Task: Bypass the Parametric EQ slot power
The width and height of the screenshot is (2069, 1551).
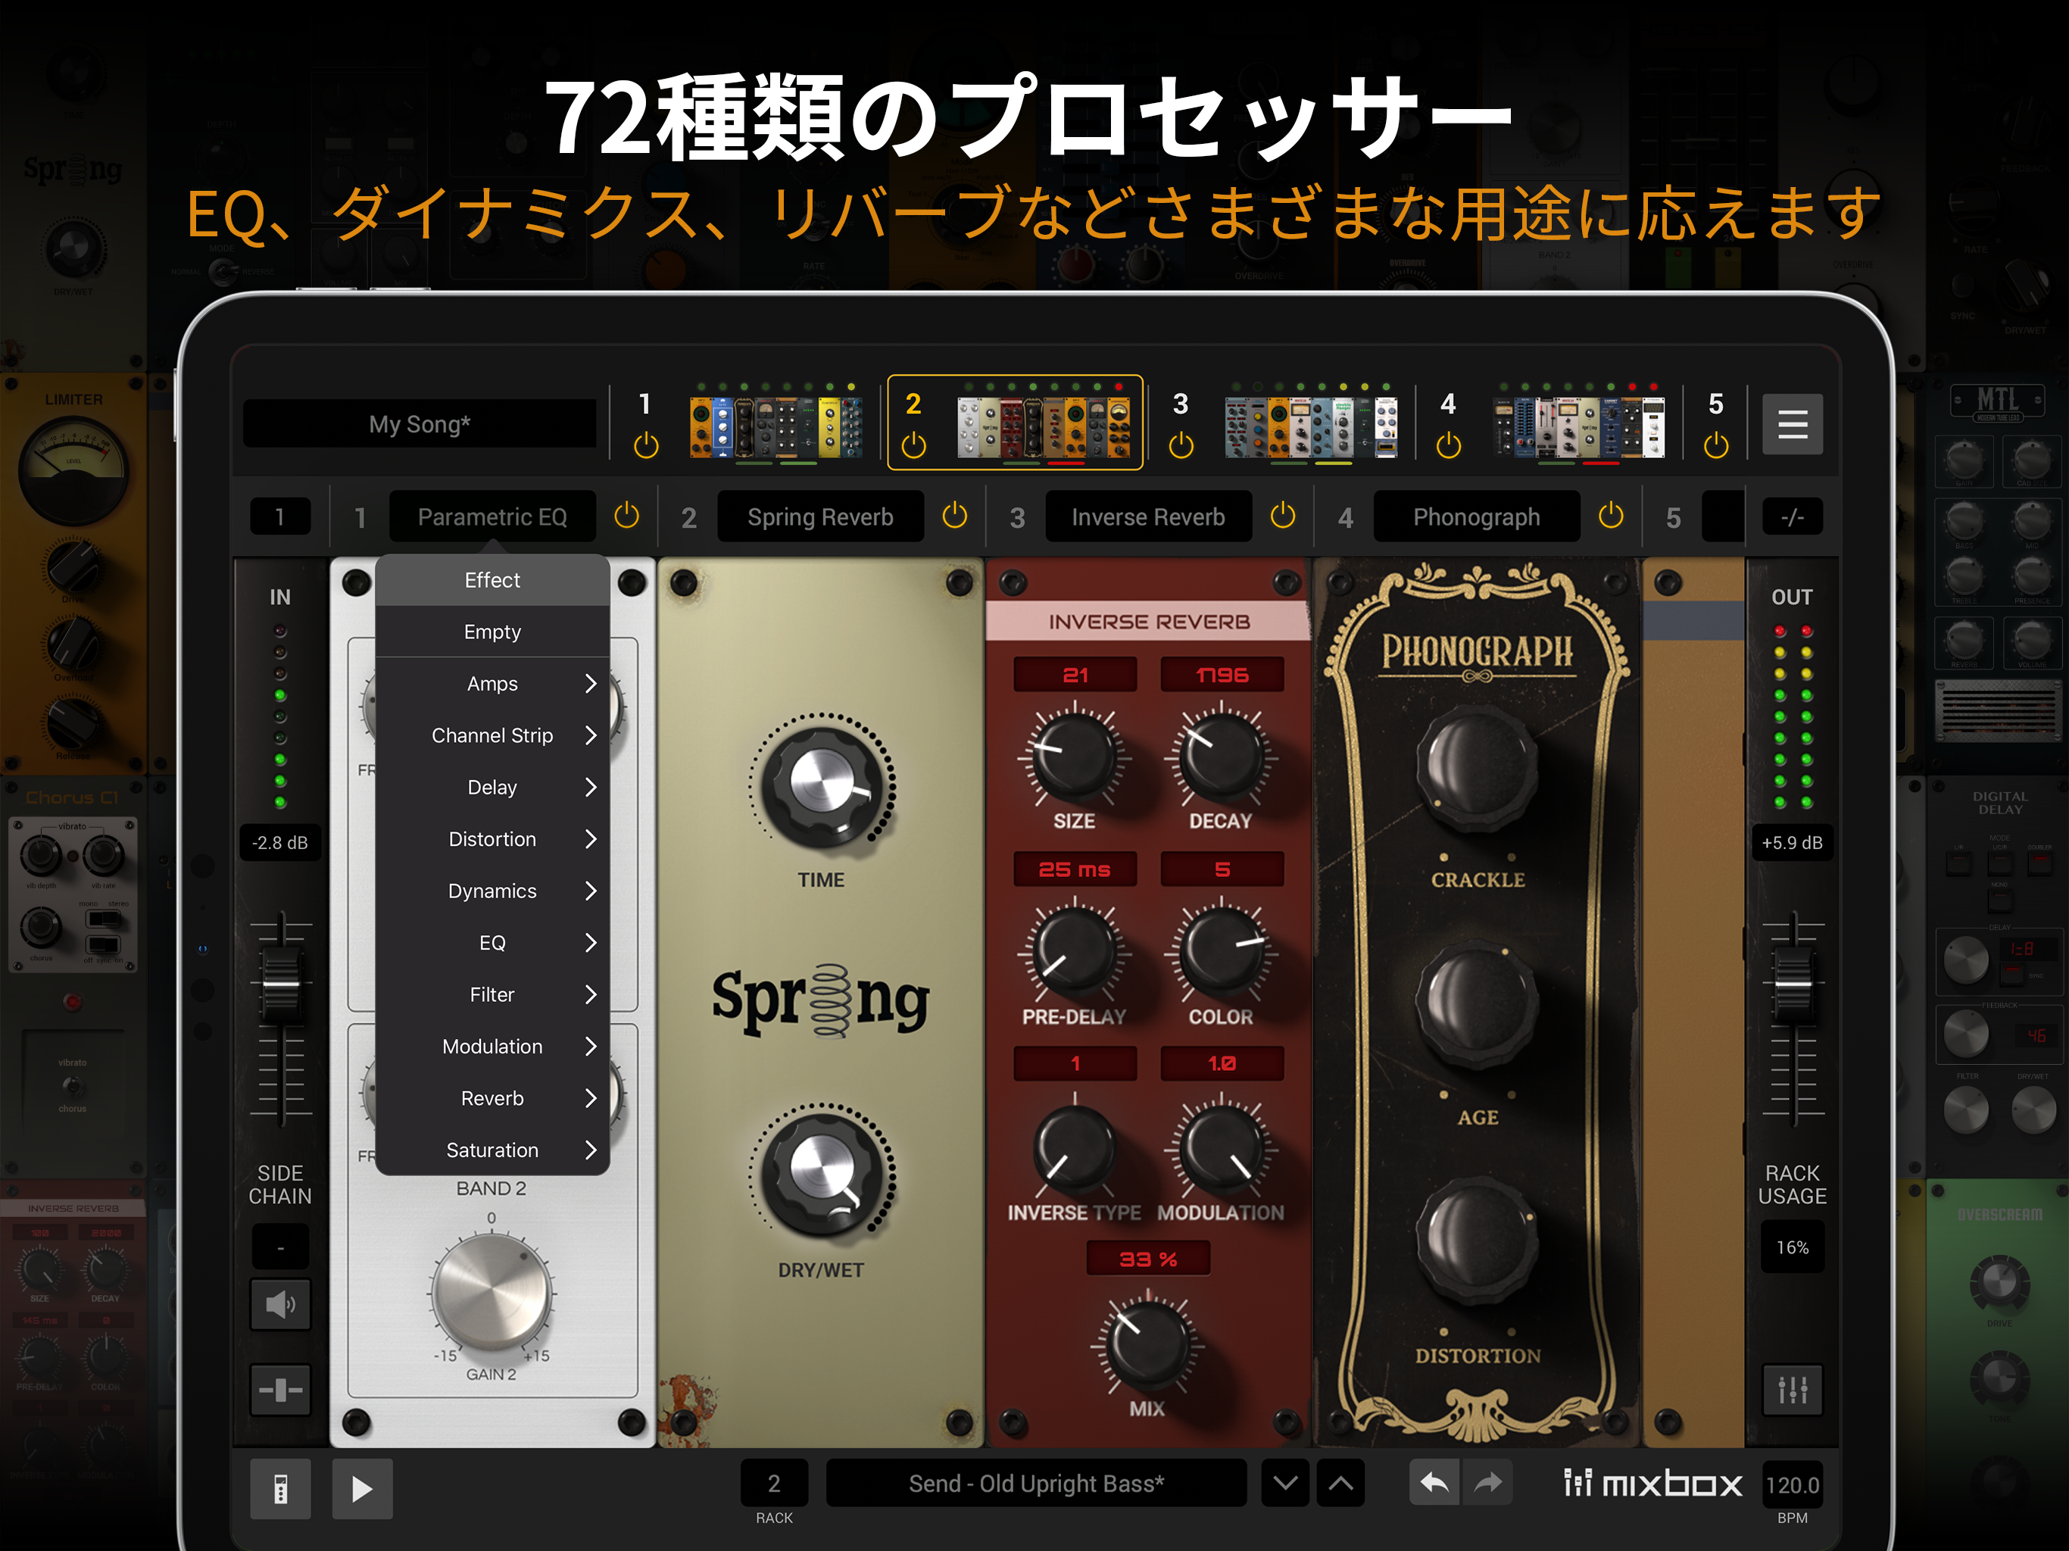Action: [627, 516]
